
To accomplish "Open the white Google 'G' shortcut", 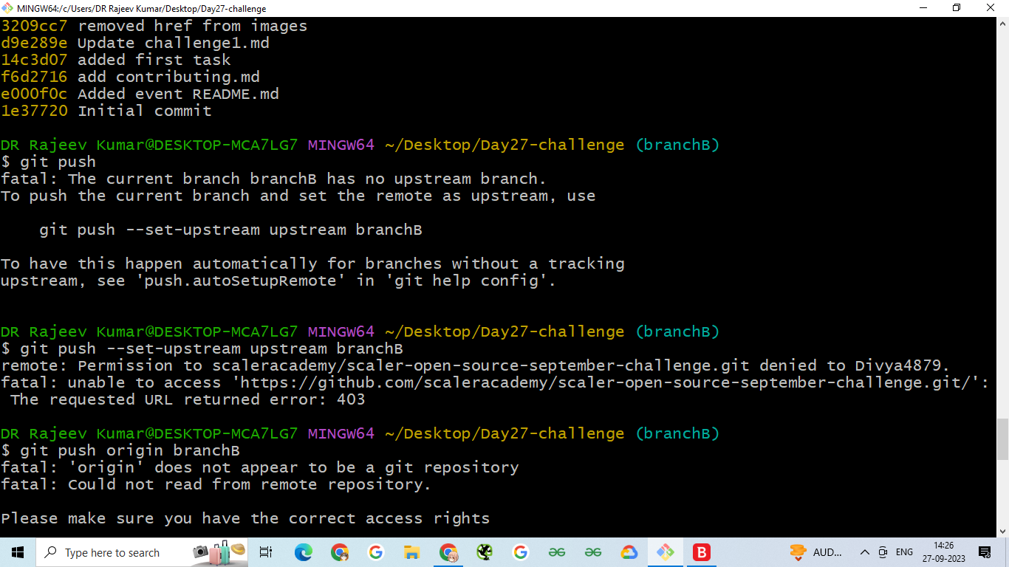I will coord(376,552).
